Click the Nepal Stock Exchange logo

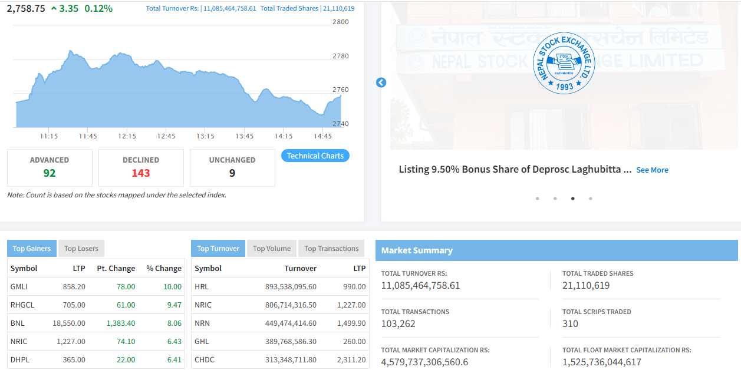click(x=564, y=63)
